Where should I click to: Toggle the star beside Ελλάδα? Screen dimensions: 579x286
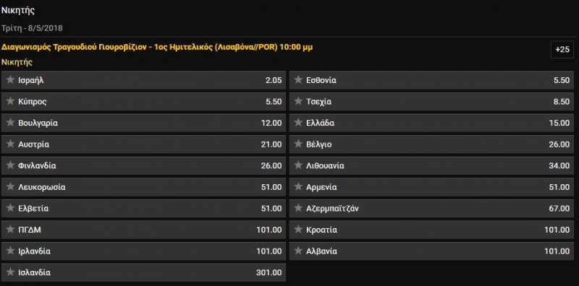click(x=298, y=122)
